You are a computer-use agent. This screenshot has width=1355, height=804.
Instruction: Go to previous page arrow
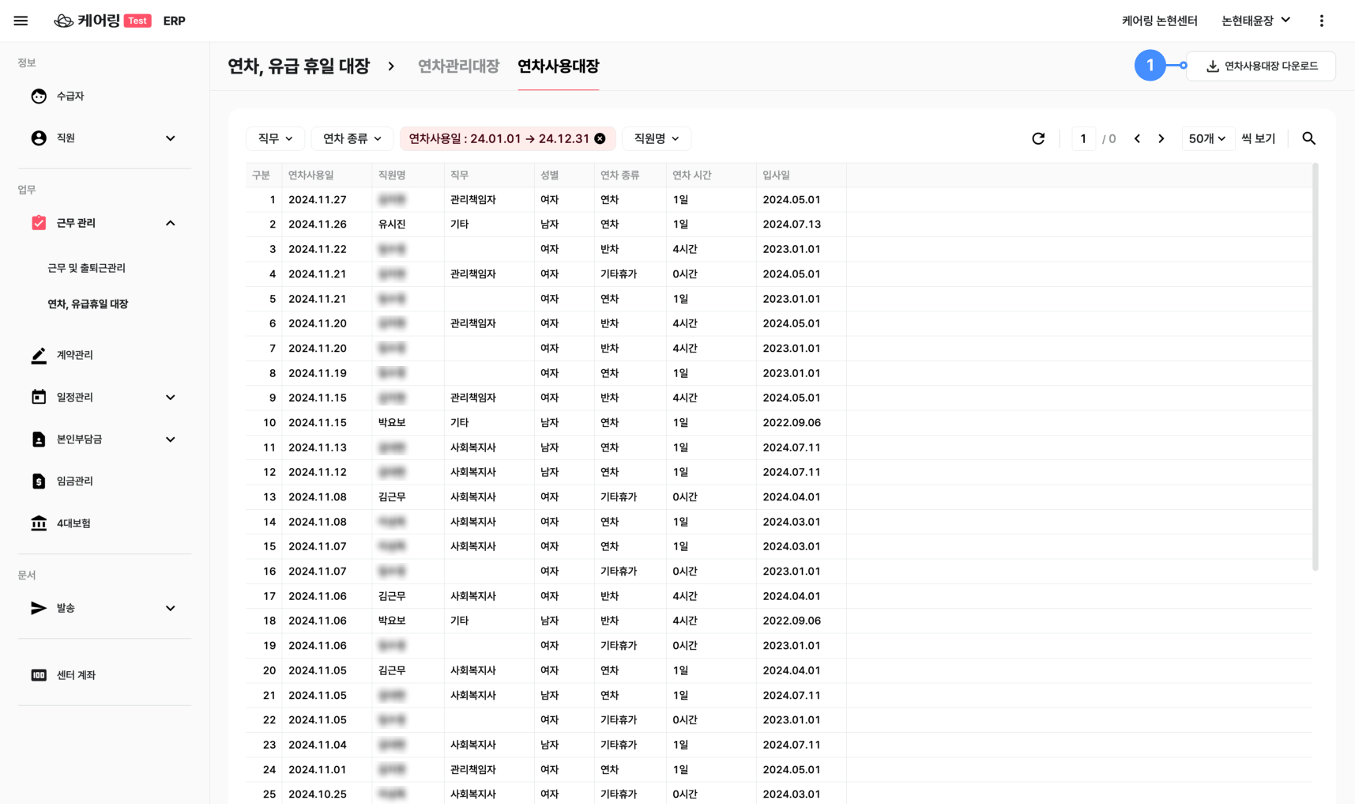tap(1137, 138)
